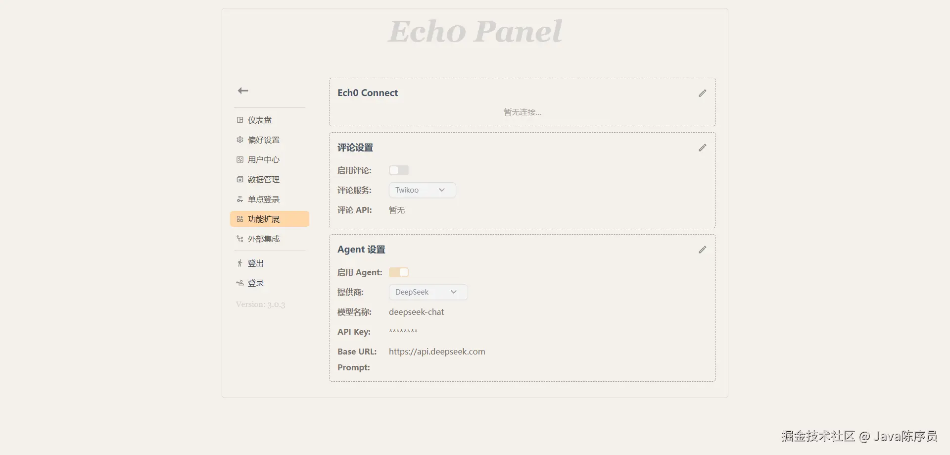The image size is (950, 455).
Task: Edit the Agent 设置 section
Action: 702,250
